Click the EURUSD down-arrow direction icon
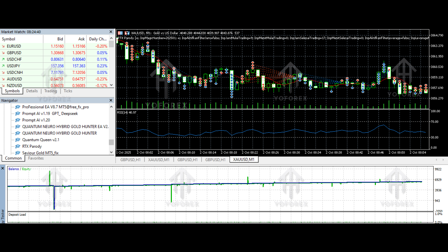 point(3,46)
